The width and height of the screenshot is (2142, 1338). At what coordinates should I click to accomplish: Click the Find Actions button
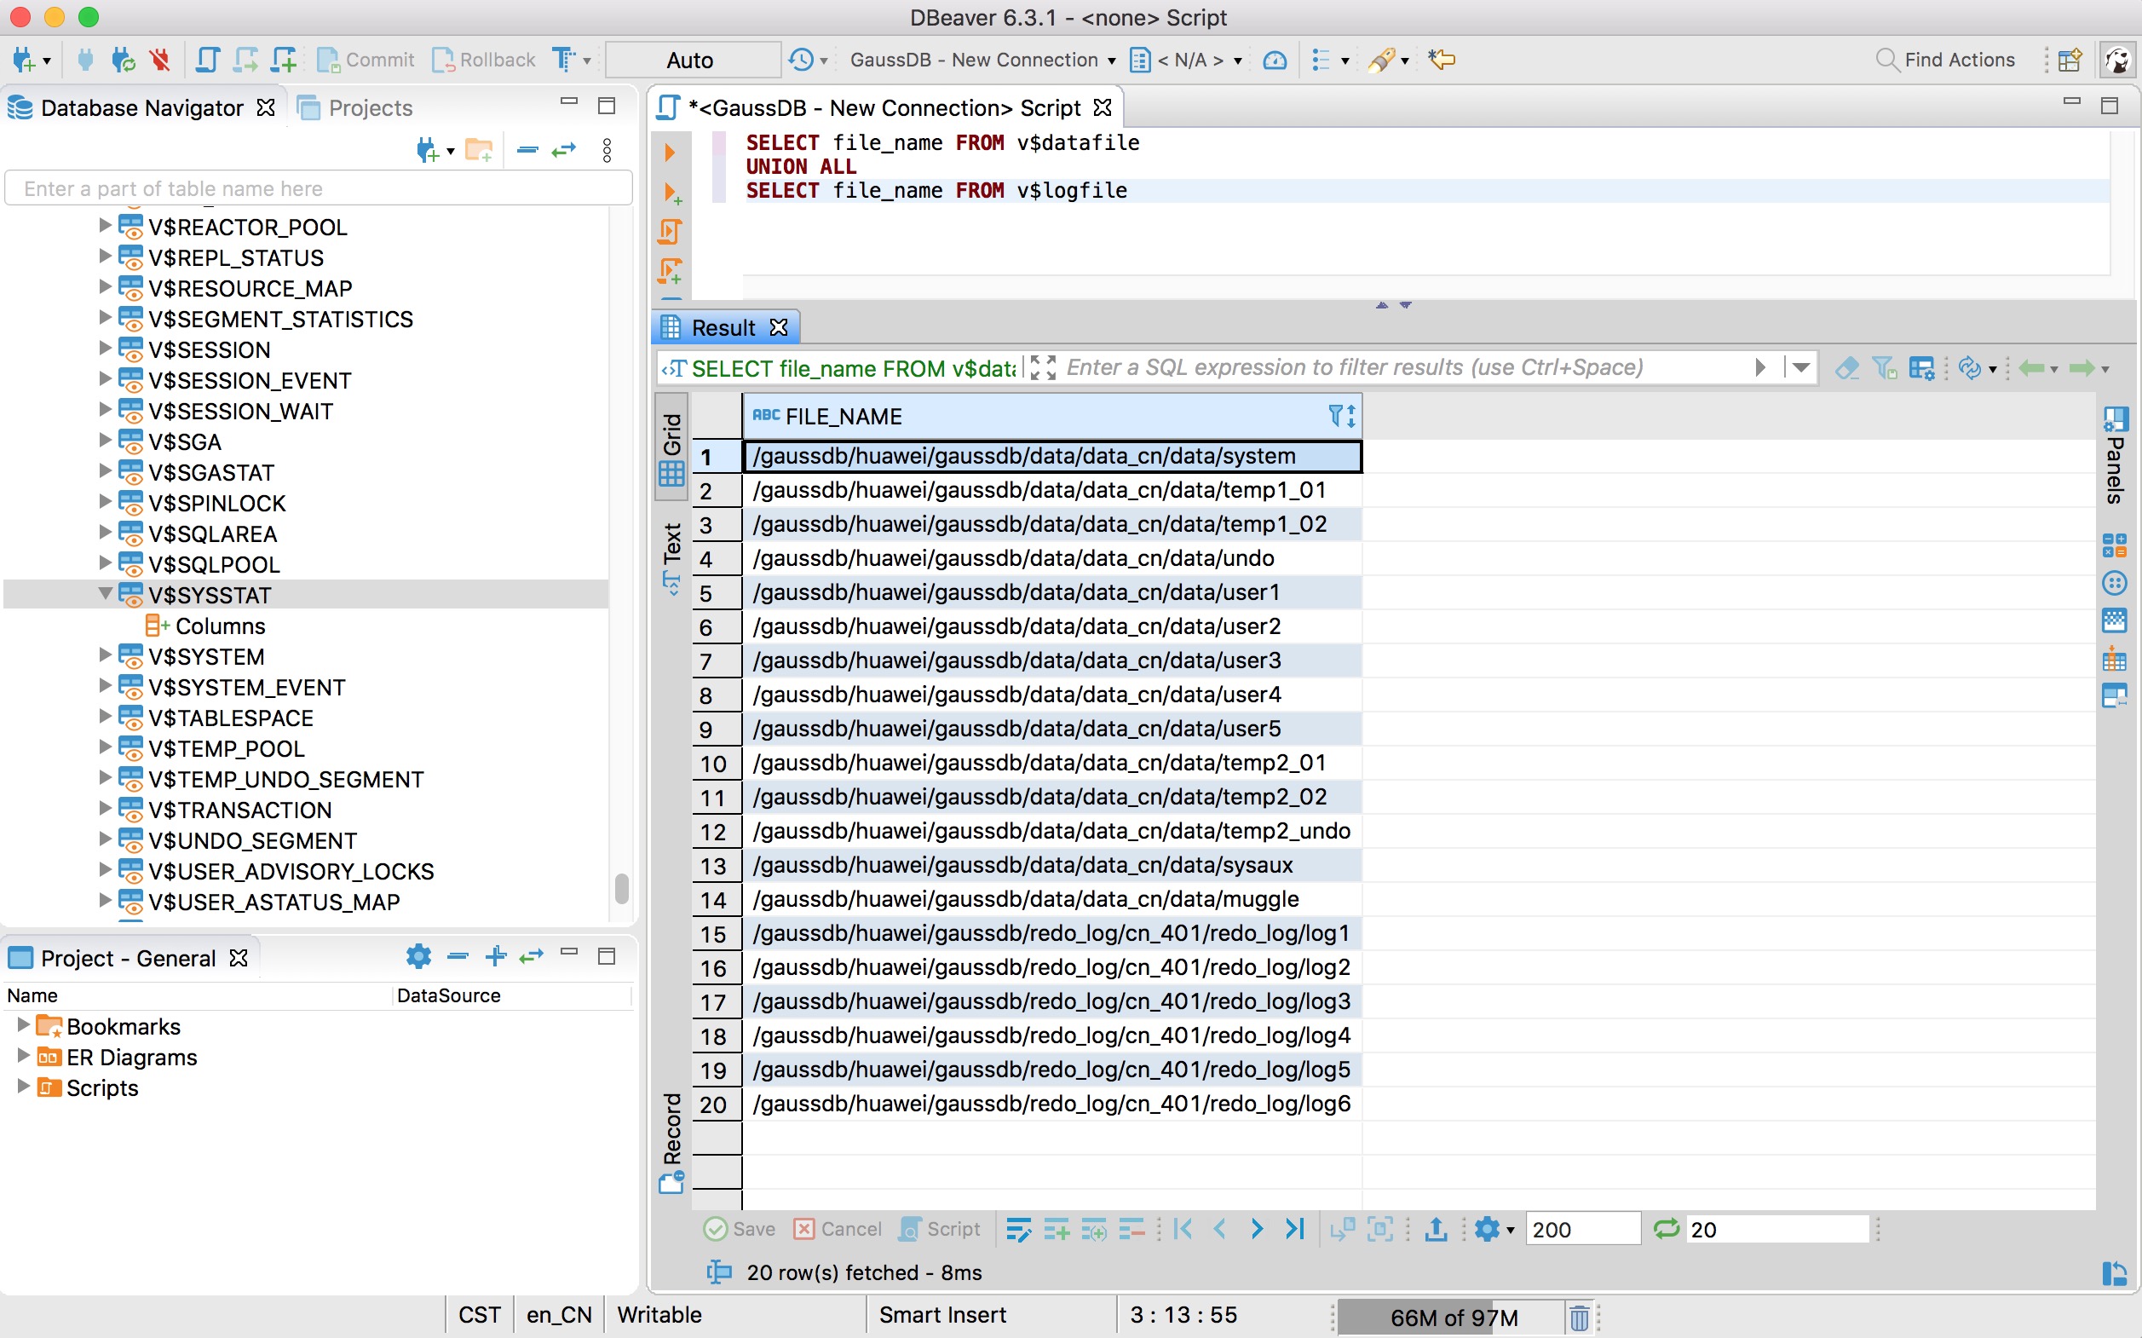coord(1945,61)
